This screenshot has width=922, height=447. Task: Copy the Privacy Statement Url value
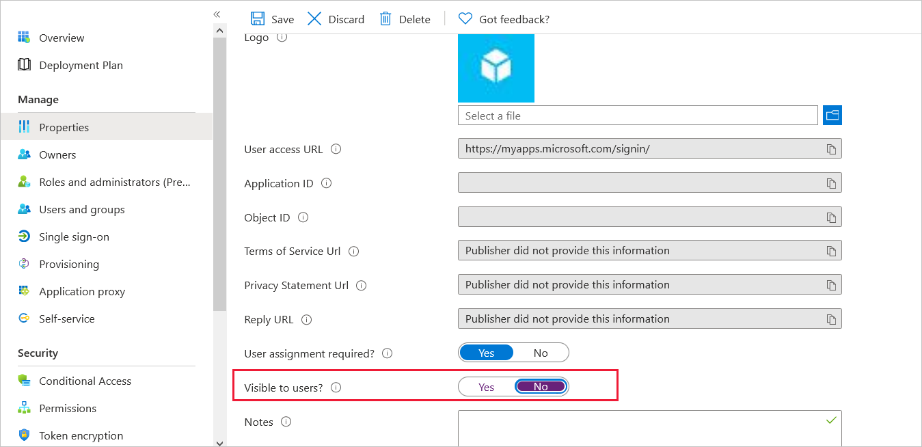[x=831, y=285]
